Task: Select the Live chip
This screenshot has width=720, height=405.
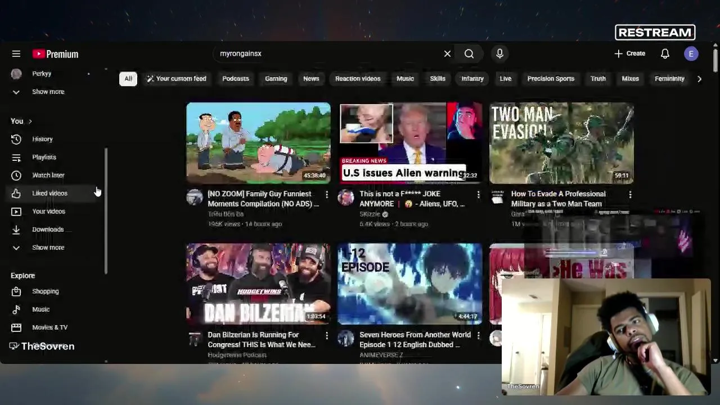Action: [506, 79]
